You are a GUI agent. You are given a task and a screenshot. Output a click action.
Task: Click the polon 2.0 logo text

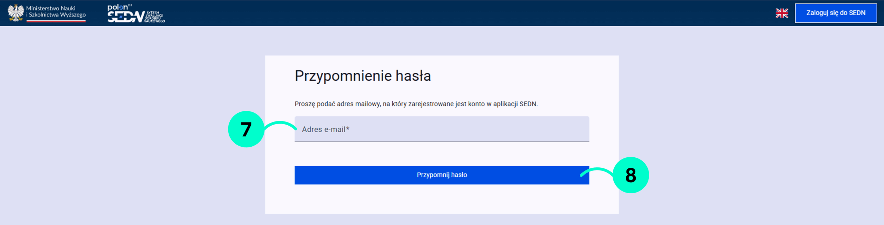[x=118, y=7]
